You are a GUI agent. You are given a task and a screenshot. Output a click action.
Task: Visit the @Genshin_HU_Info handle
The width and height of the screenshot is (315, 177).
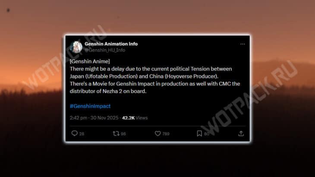105,50
